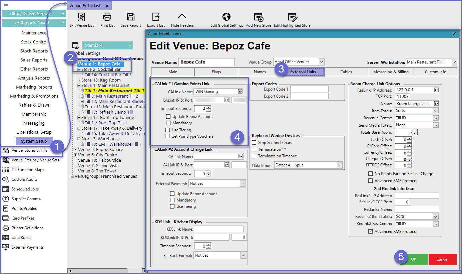Switch to the Main tab
The width and height of the screenshot is (462, 274).
tap(173, 72)
